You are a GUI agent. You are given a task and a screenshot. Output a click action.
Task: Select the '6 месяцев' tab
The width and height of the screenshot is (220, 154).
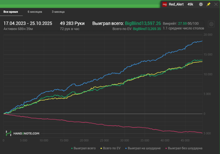point(35,12)
